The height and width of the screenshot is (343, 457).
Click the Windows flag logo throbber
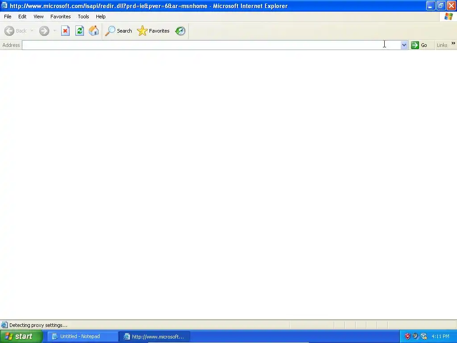(448, 17)
